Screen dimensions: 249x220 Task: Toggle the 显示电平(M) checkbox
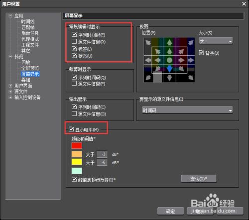[x=71, y=129]
